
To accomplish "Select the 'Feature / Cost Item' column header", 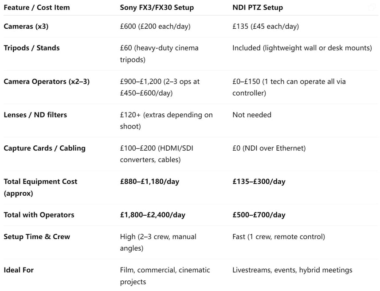I will click(37, 8).
